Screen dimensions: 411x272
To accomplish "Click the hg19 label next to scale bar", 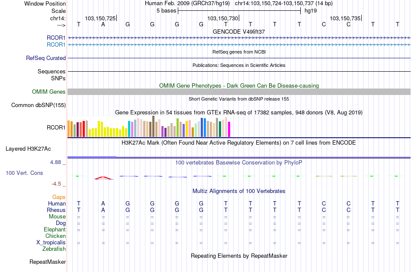I will click(311, 11).
